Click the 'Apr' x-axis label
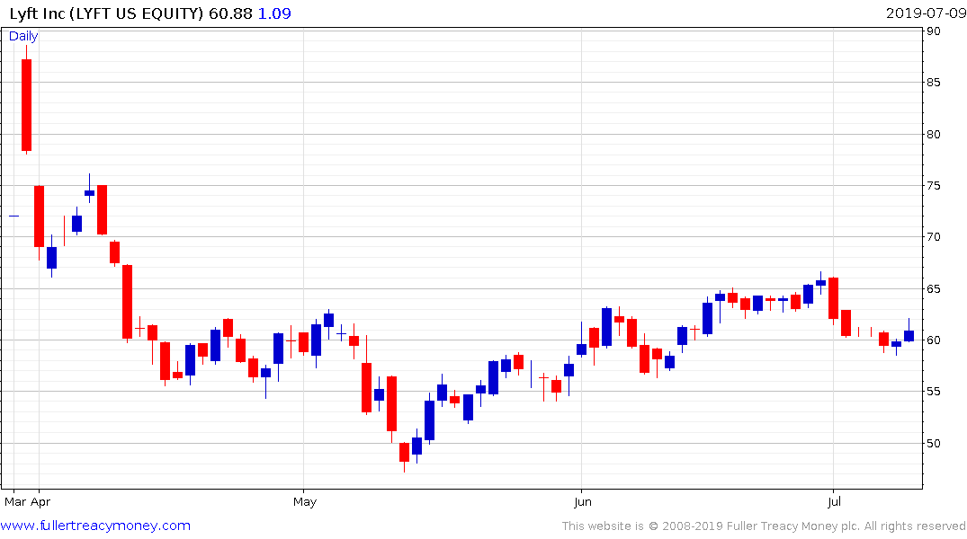The image size is (967, 539). pyautogui.click(x=40, y=501)
